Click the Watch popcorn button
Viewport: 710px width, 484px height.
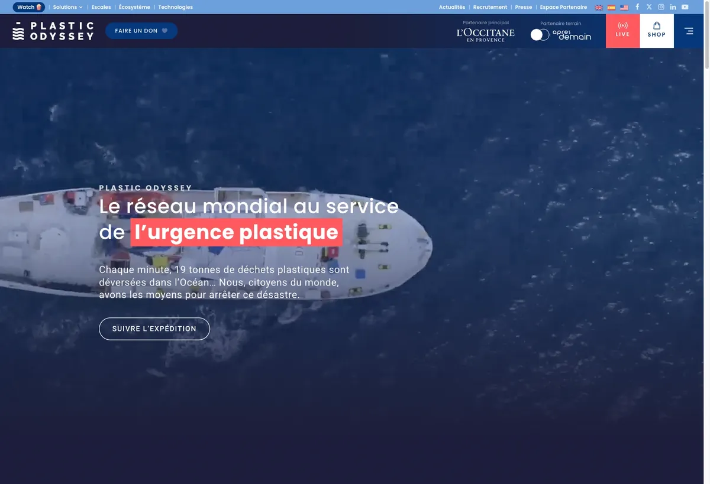coord(29,7)
